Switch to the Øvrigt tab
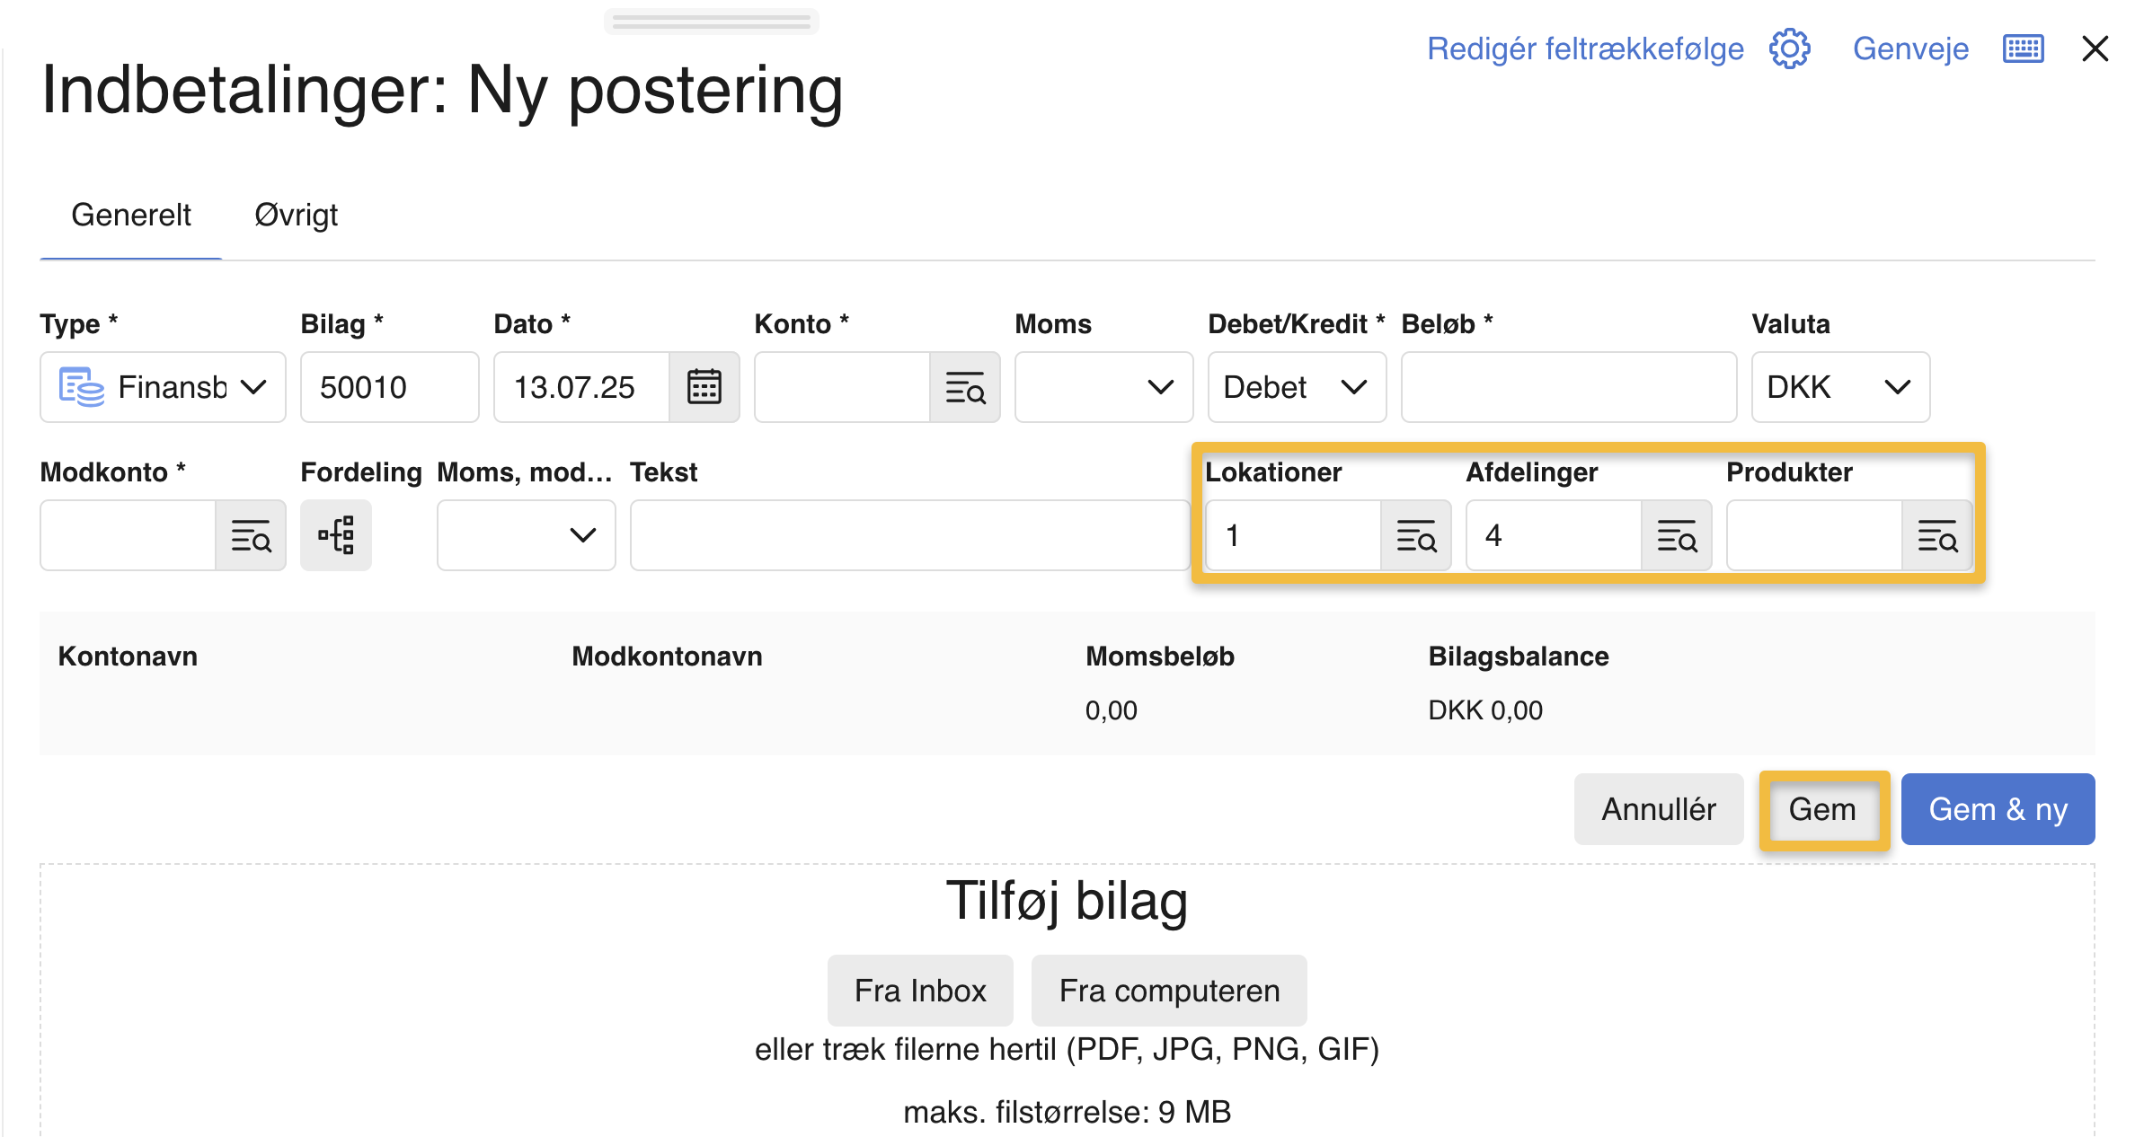2144x1137 pixels. pos(296,216)
